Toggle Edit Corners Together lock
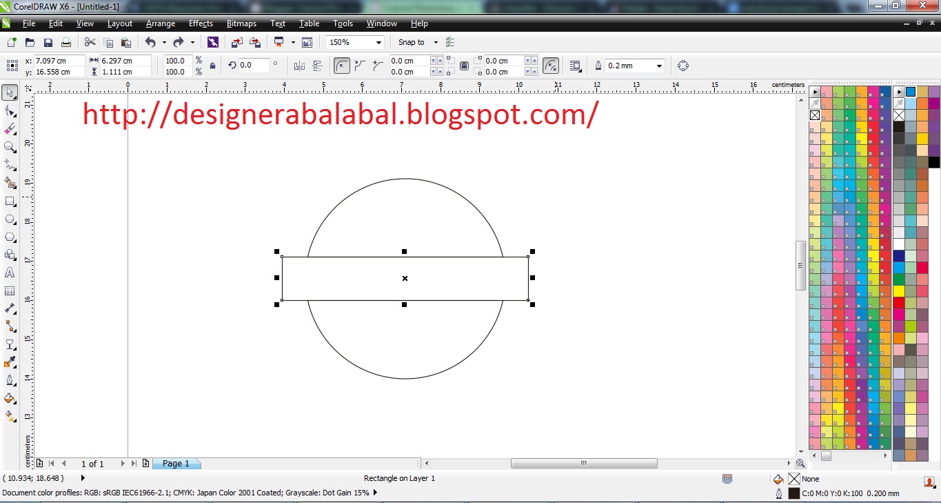941x503 pixels. [464, 66]
